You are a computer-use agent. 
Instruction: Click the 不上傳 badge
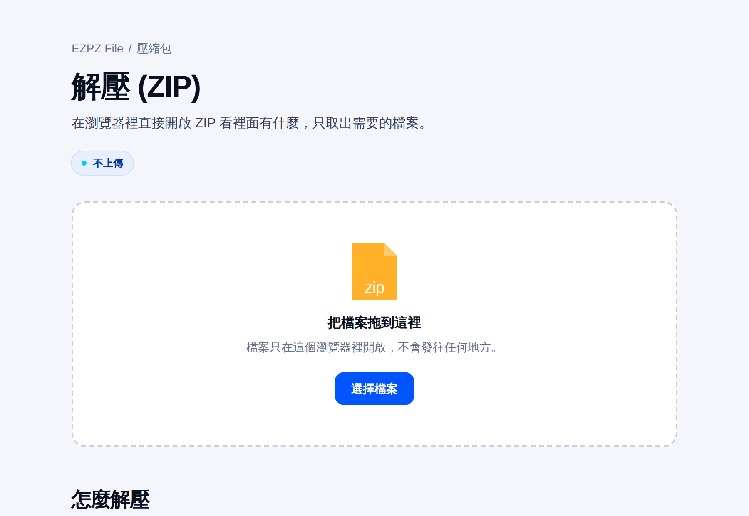tap(102, 163)
